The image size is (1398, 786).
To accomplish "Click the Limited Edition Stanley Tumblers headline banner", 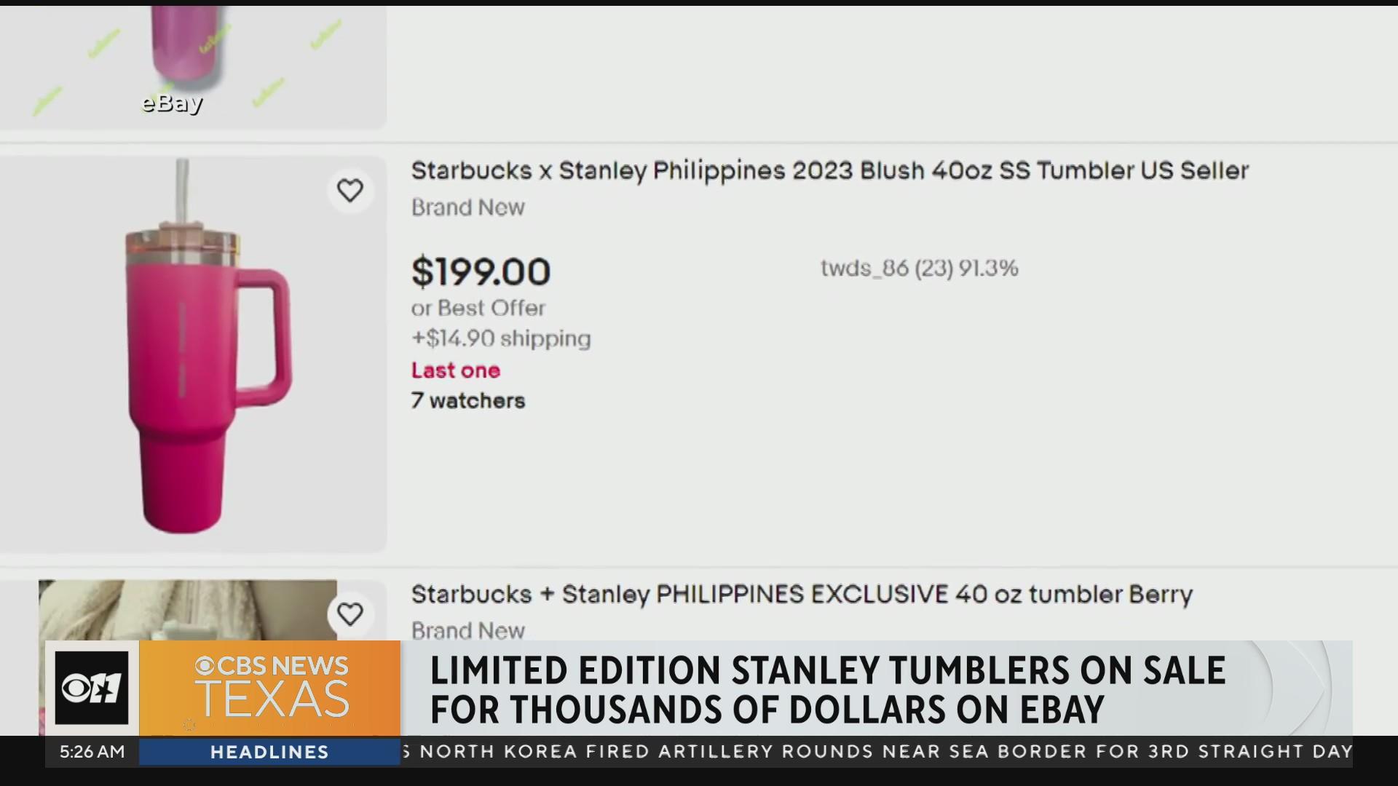I will pyautogui.click(x=827, y=689).
